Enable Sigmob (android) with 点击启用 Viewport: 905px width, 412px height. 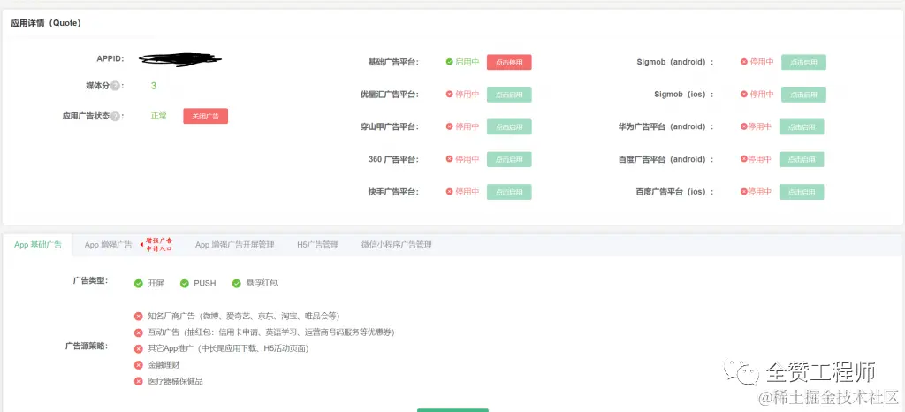[803, 62]
